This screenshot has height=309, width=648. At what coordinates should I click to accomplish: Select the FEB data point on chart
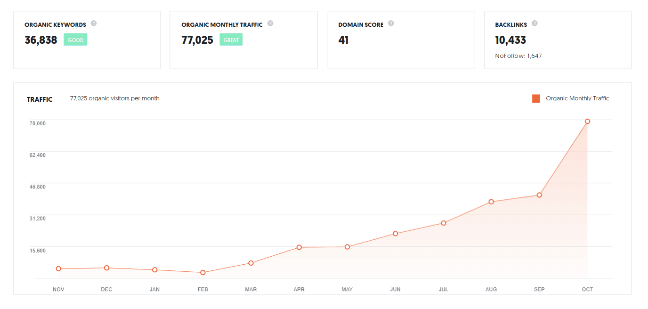pos(203,272)
